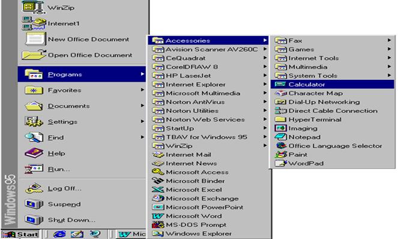Click the Internet1 dial-up connection icon
Image resolution: width=398 pixels, height=239 pixels.
pos(34,23)
